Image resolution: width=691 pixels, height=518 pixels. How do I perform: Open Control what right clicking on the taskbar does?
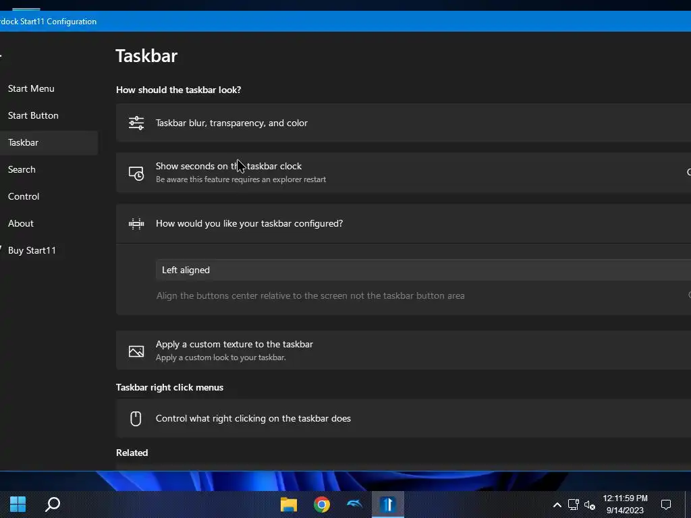click(x=404, y=418)
